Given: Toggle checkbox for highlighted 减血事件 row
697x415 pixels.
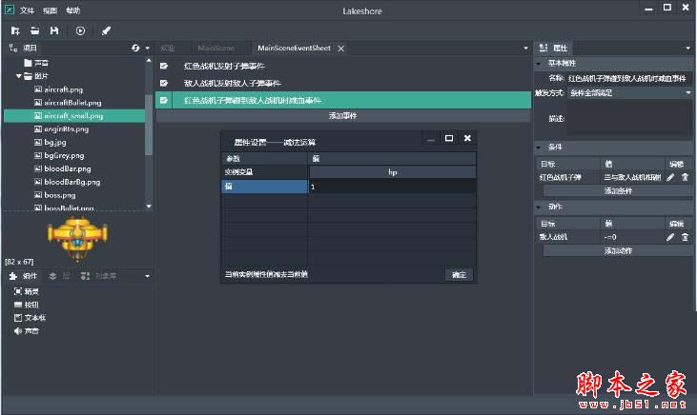Looking at the screenshot, I should pyautogui.click(x=164, y=100).
